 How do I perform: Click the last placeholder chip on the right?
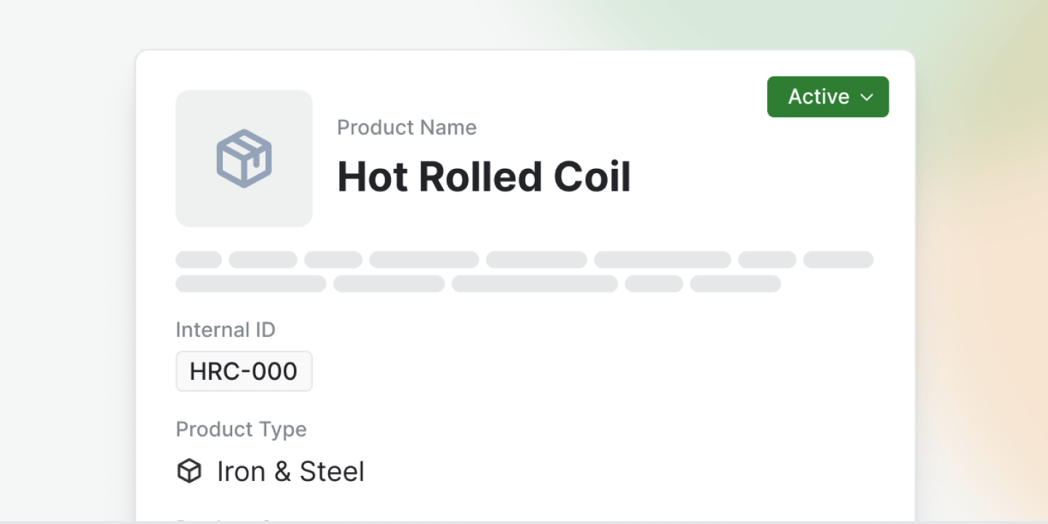(x=838, y=259)
